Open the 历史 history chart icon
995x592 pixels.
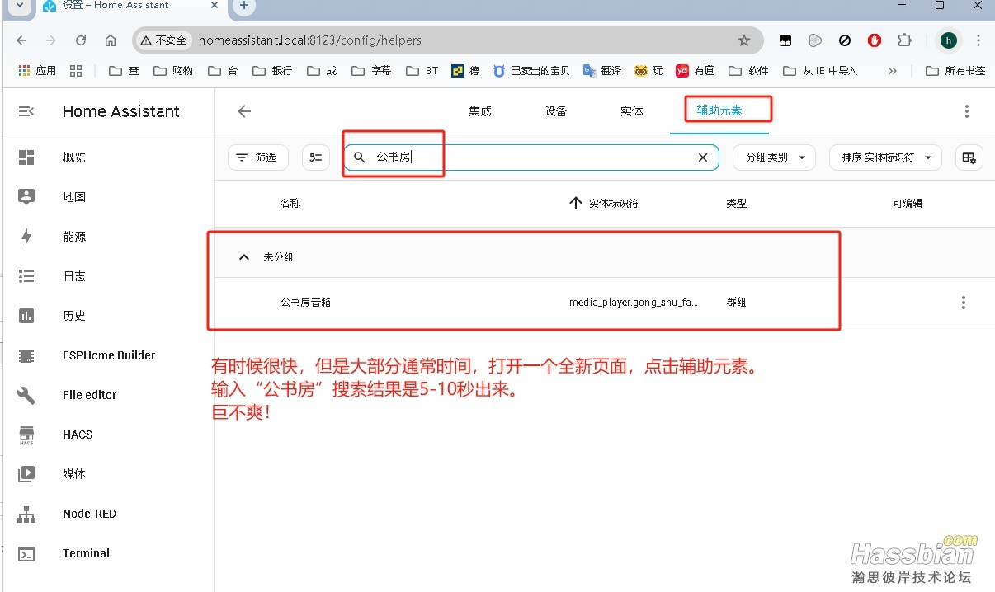coord(26,316)
